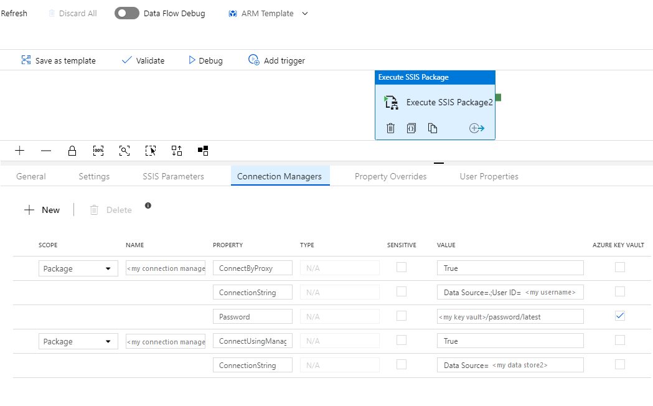This screenshot has width=653, height=406.
Task: Open the ARM Template dropdown
Action: [304, 13]
